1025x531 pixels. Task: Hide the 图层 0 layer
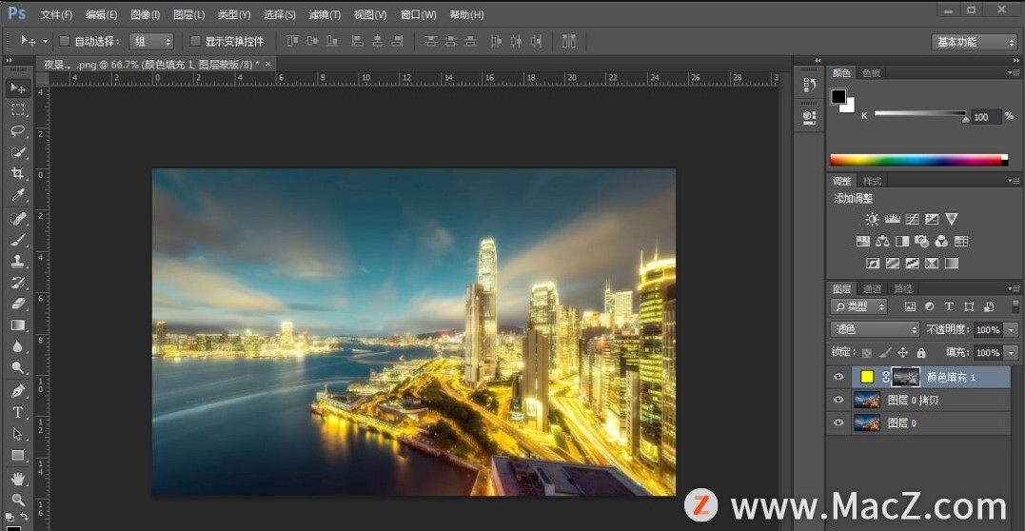(x=838, y=423)
